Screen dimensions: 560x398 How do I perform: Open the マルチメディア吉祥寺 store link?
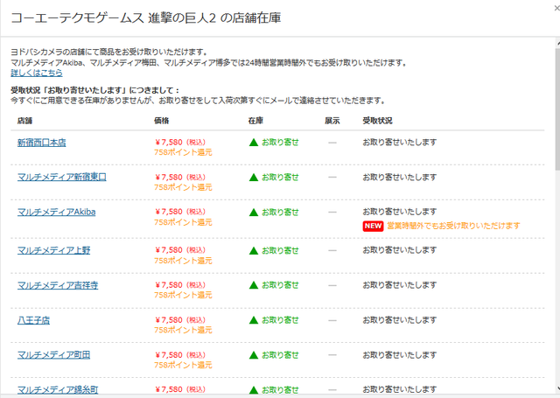[x=58, y=285]
